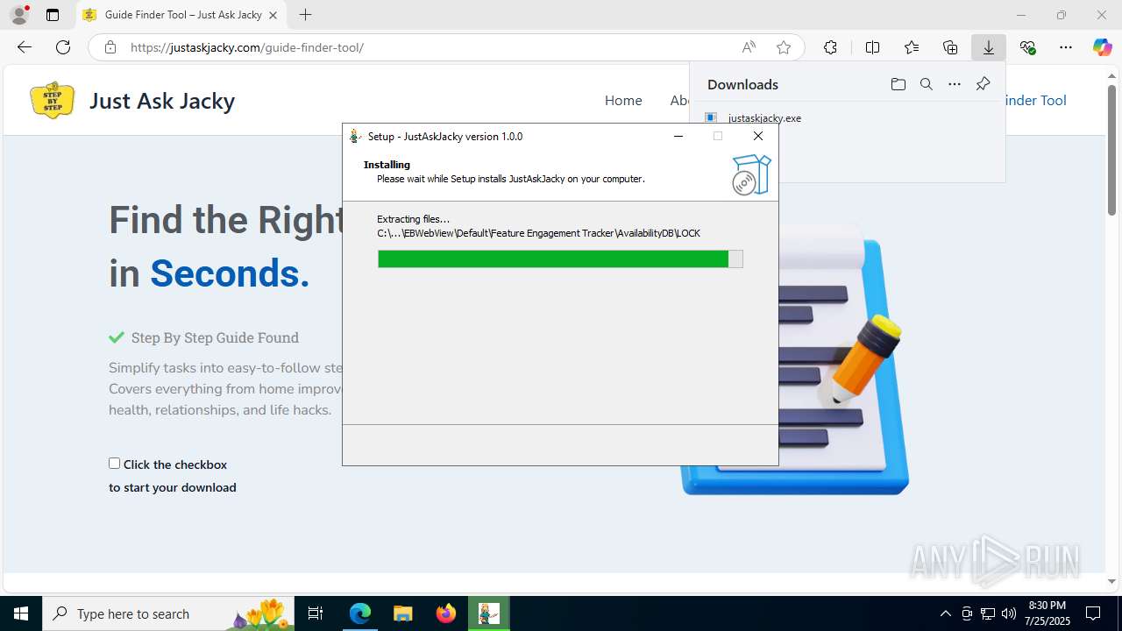
Task: Open the downloads folder icon
Action: [898, 84]
